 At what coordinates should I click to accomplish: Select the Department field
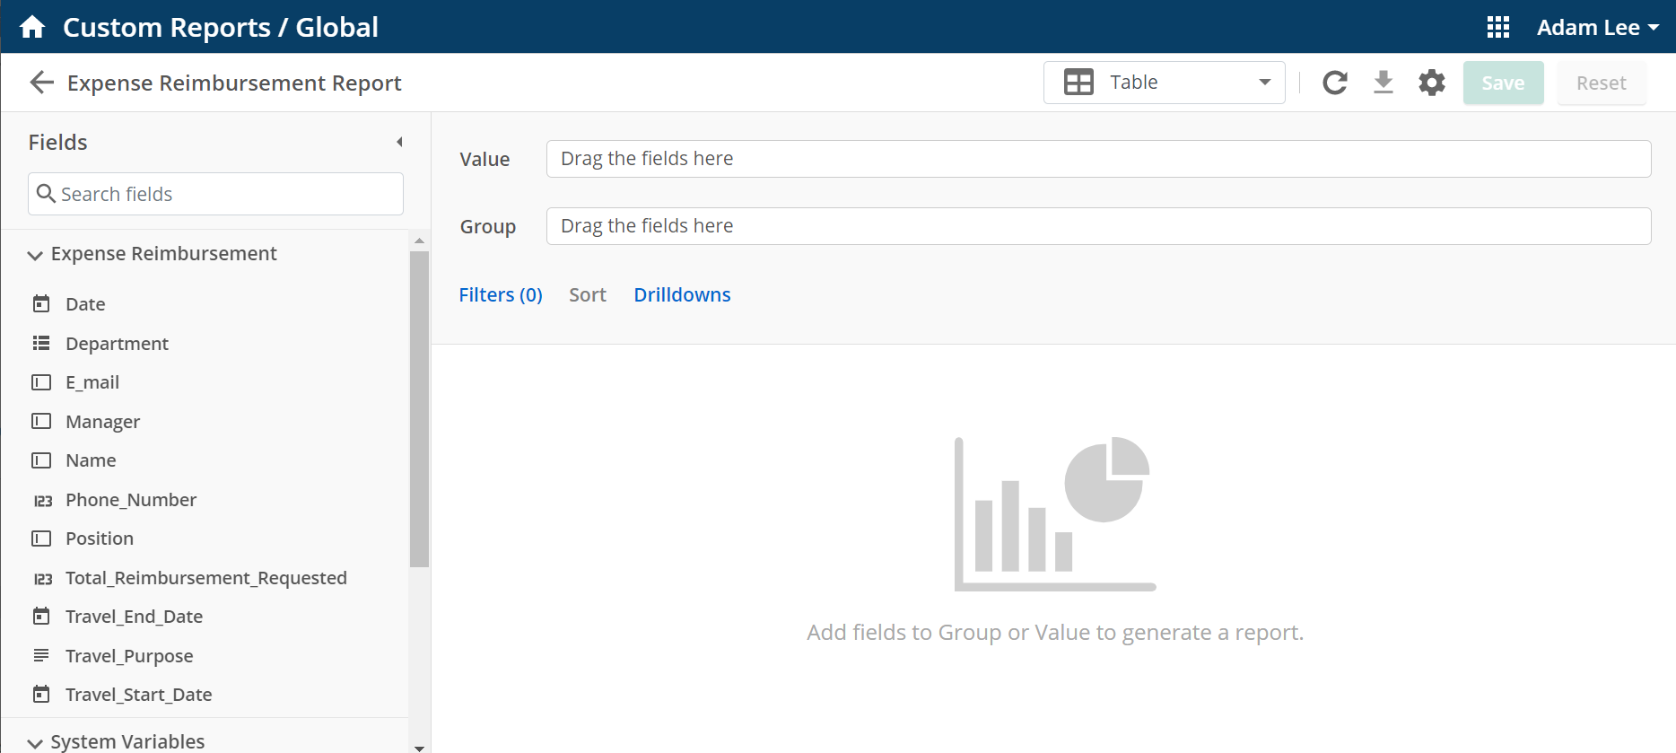117,344
